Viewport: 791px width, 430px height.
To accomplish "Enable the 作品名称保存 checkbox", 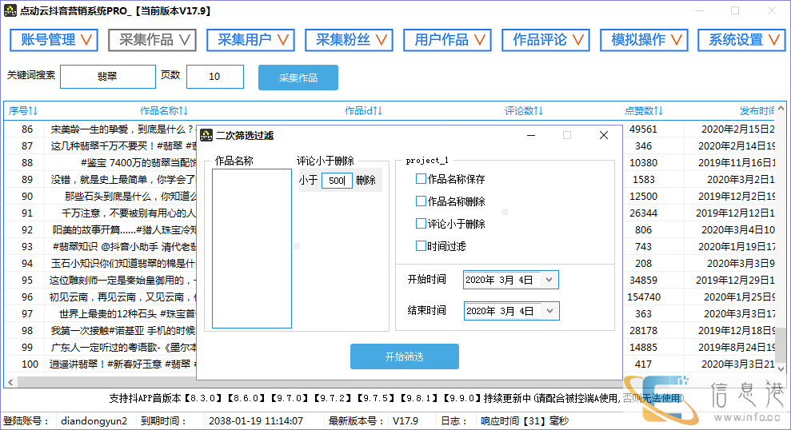I will (421, 179).
